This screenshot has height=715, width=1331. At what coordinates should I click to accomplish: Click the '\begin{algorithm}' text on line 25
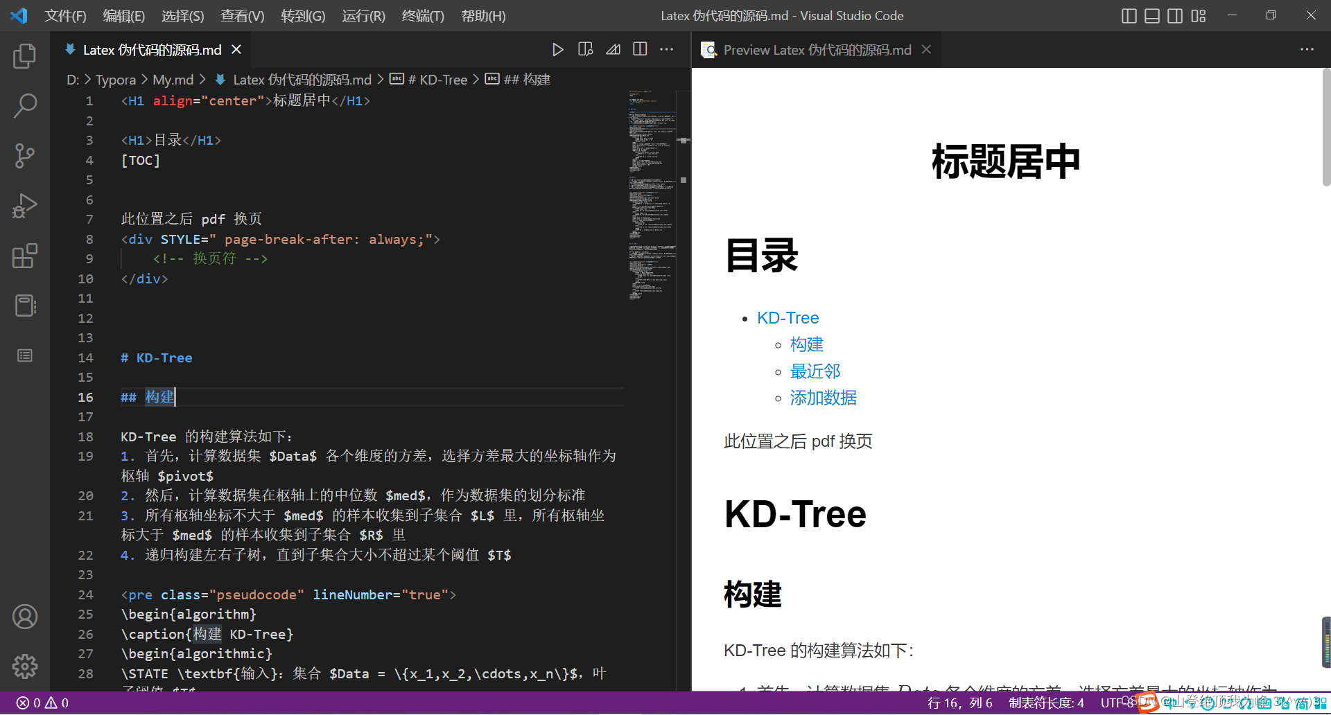click(189, 614)
